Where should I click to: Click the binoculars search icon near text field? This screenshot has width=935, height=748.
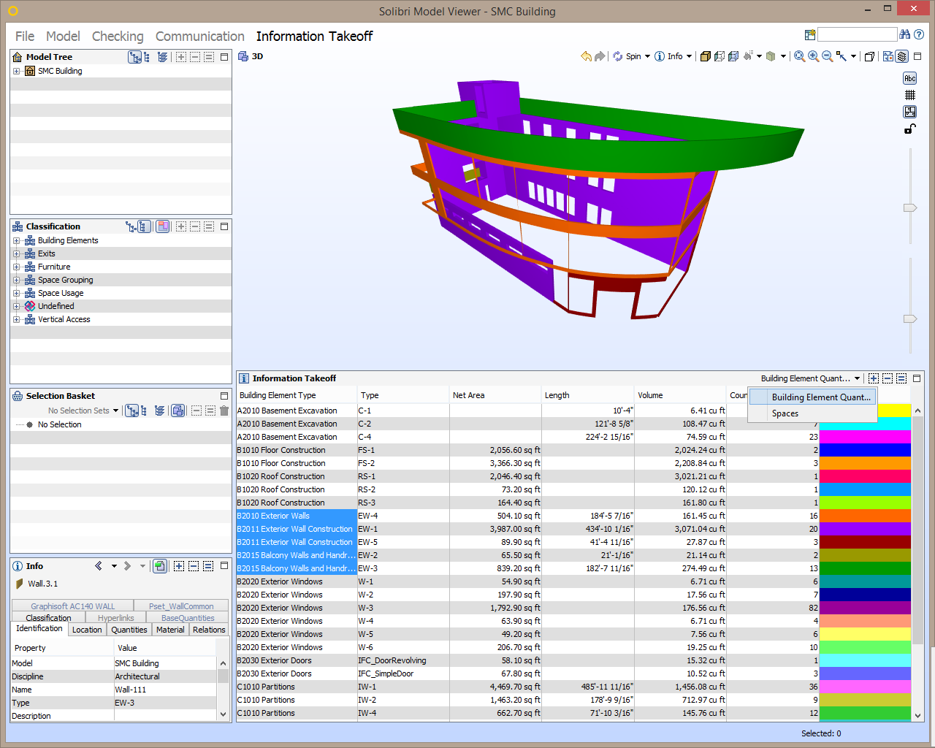[905, 34]
